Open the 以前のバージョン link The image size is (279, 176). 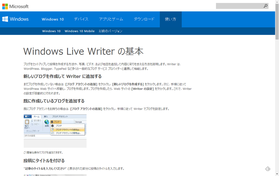(x=110, y=31)
